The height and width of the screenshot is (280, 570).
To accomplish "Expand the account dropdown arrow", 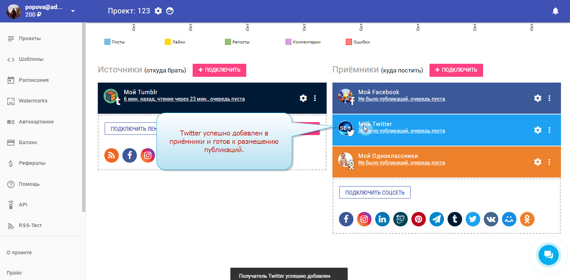I will pos(73,11).
